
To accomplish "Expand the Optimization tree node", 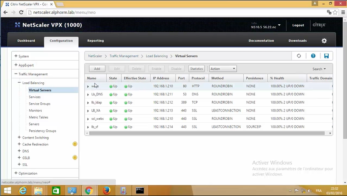I will pos(16,173).
